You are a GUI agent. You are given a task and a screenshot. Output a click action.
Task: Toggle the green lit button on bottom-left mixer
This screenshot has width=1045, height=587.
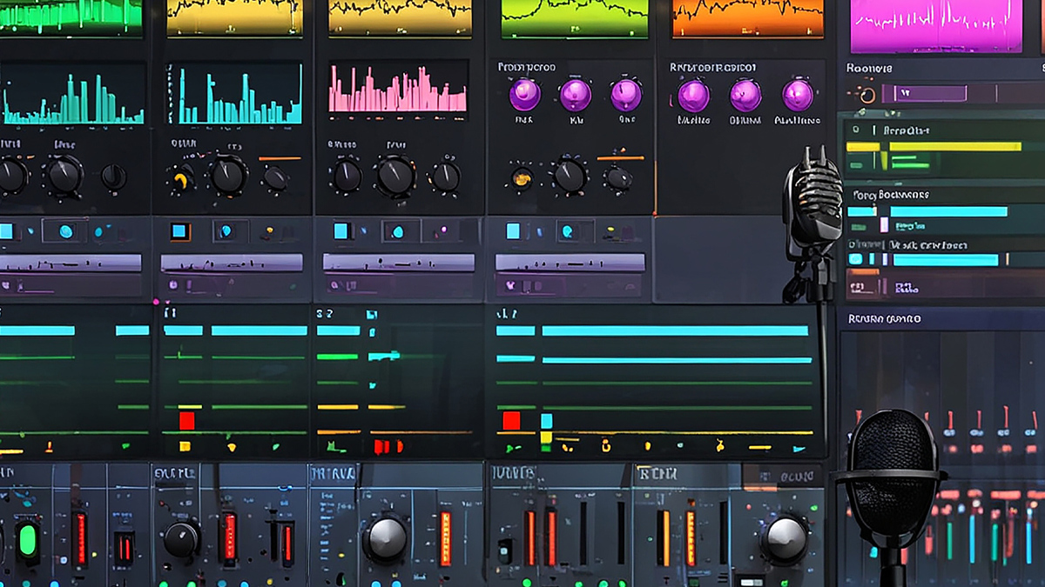pos(29,538)
